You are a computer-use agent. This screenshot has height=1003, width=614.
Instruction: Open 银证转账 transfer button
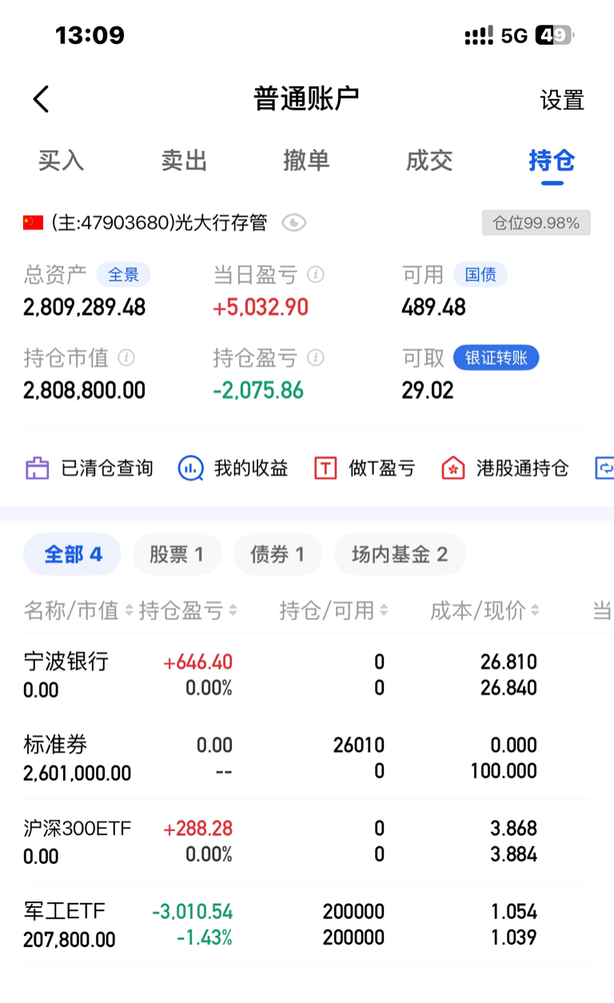pyautogui.click(x=496, y=358)
